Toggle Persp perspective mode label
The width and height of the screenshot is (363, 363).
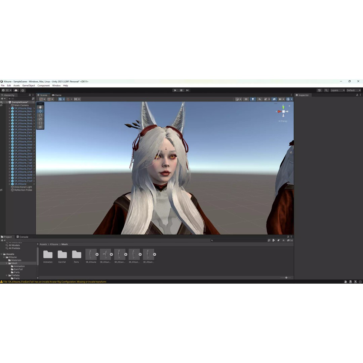[283, 121]
